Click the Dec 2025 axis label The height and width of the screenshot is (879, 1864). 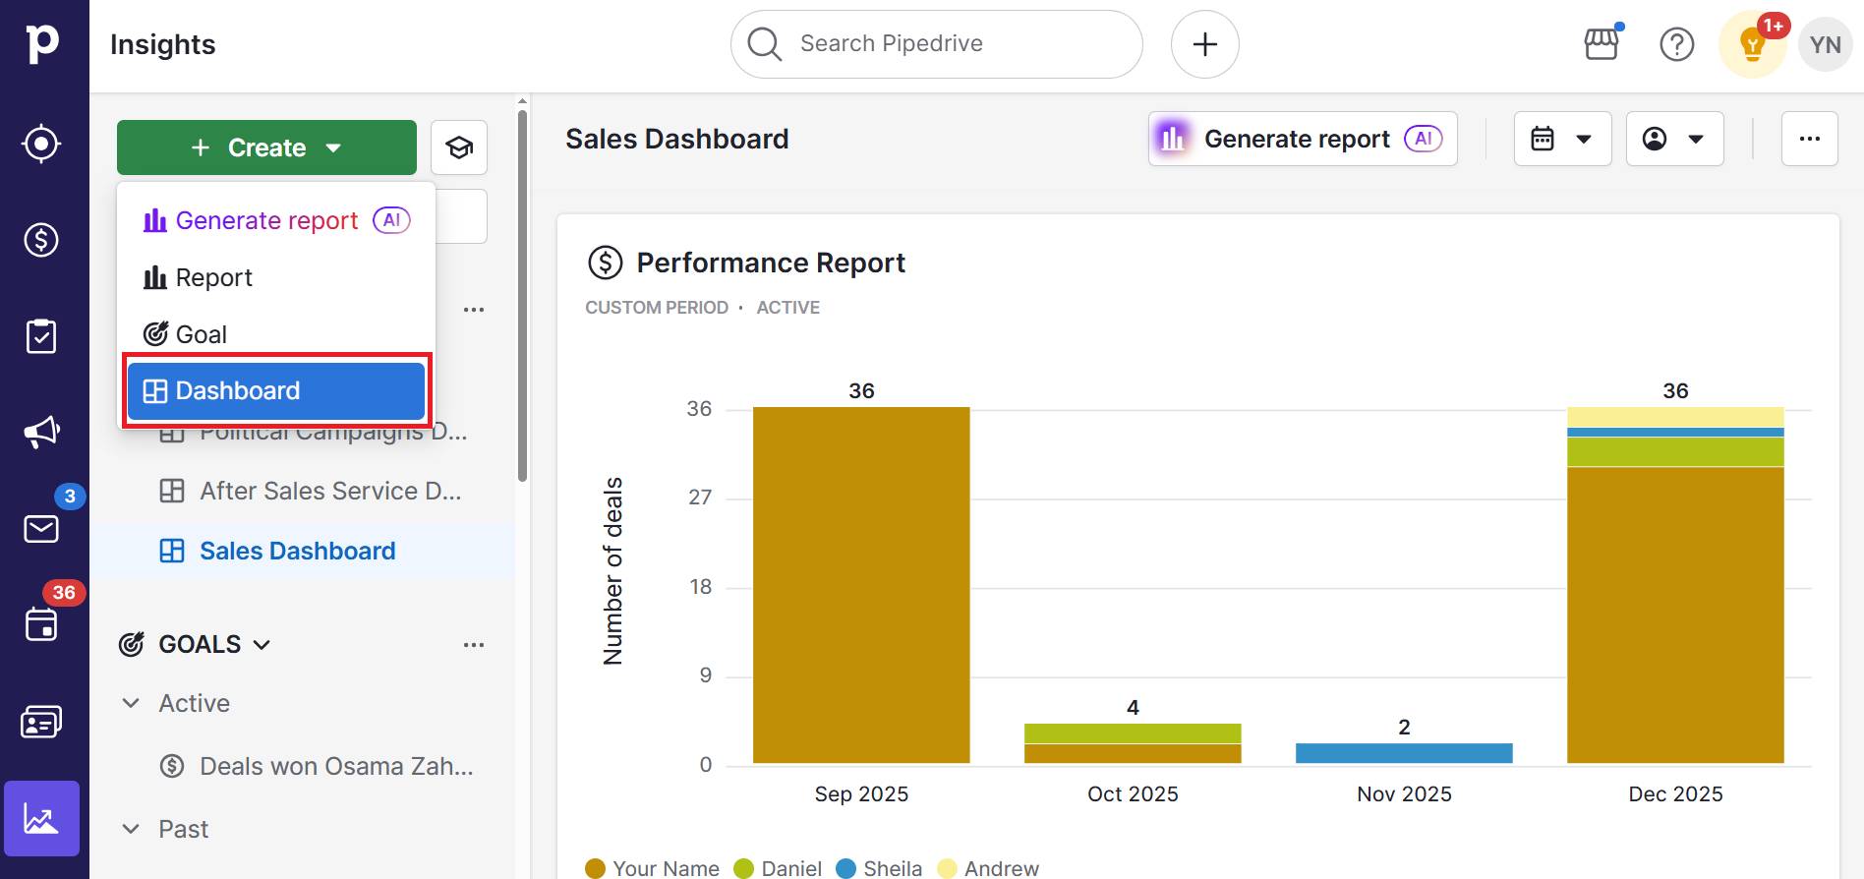coord(1675,793)
